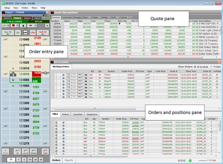Switch to the Reports tab at the bottom
The image size is (223, 164).
(69, 160)
